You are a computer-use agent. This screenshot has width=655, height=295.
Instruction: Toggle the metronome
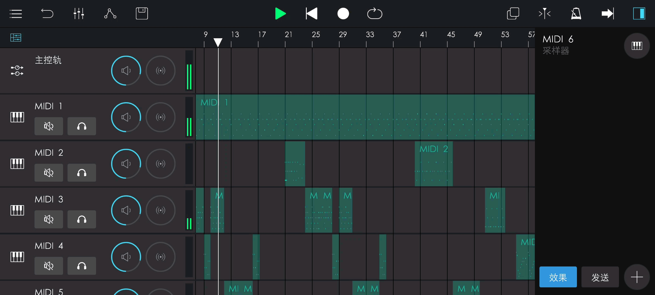[576, 14]
